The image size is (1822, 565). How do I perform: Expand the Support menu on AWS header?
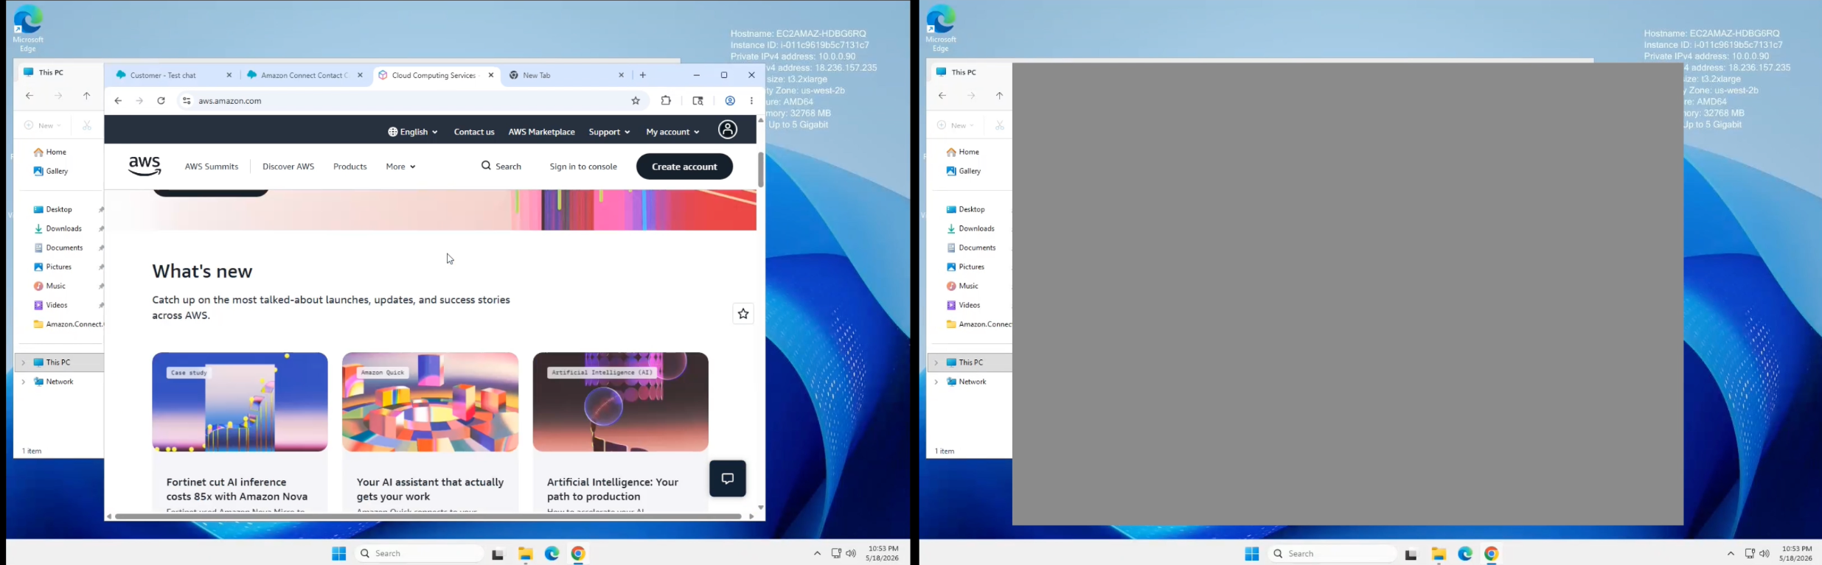click(609, 132)
